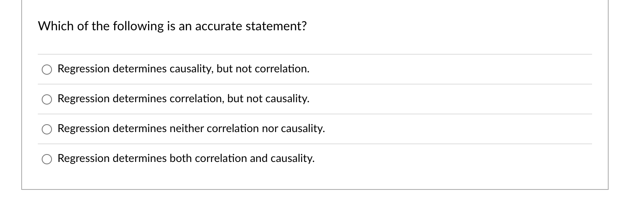
Task: Click the text 'Regression determines both correlation and causality.'
Action: click(x=186, y=158)
